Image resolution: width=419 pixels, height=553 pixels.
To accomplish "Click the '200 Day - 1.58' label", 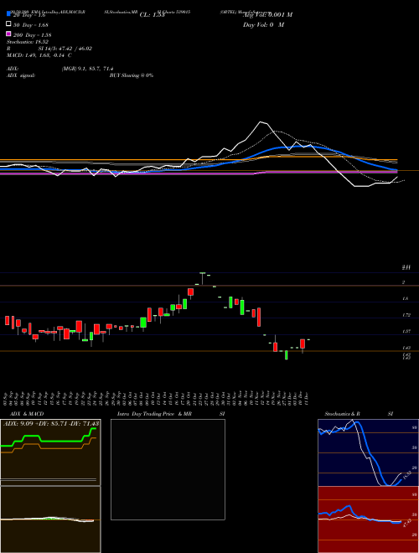I will tap(33, 35).
